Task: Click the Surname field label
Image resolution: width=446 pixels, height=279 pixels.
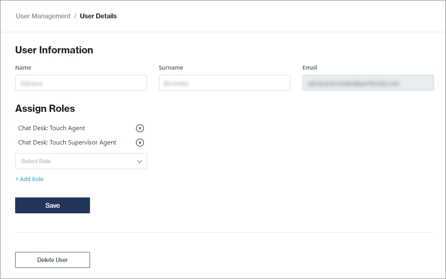Action: point(171,68)
